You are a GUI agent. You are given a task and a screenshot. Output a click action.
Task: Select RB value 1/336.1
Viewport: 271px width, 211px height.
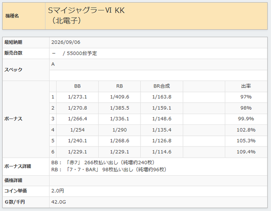click(x=119, y=119)
